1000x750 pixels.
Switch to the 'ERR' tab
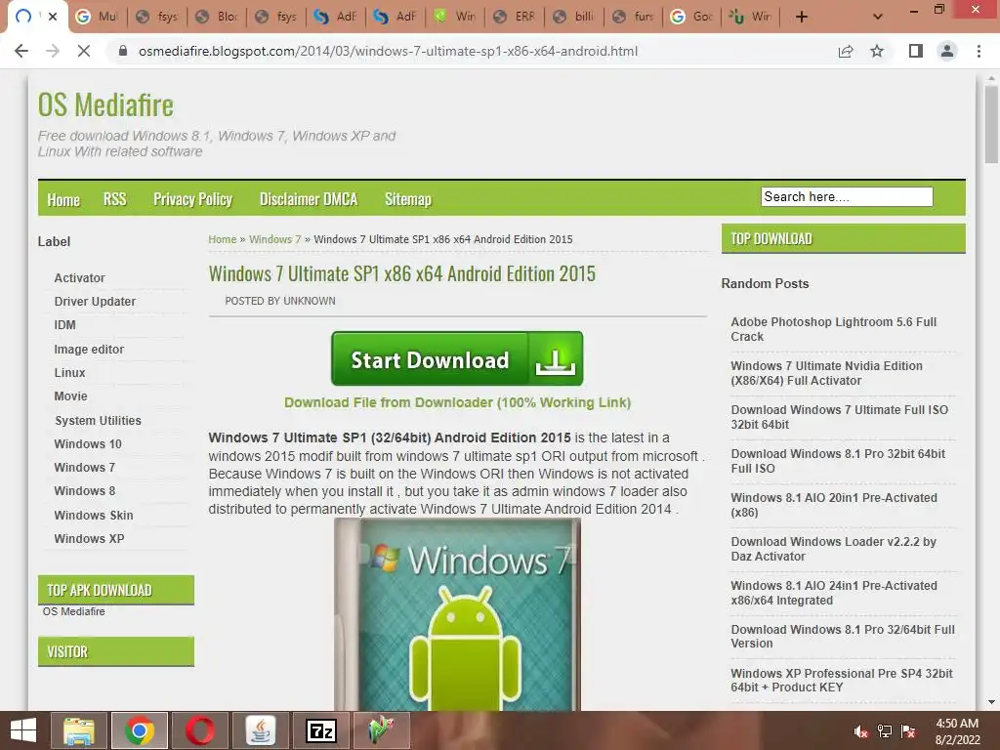pos(515,17)
